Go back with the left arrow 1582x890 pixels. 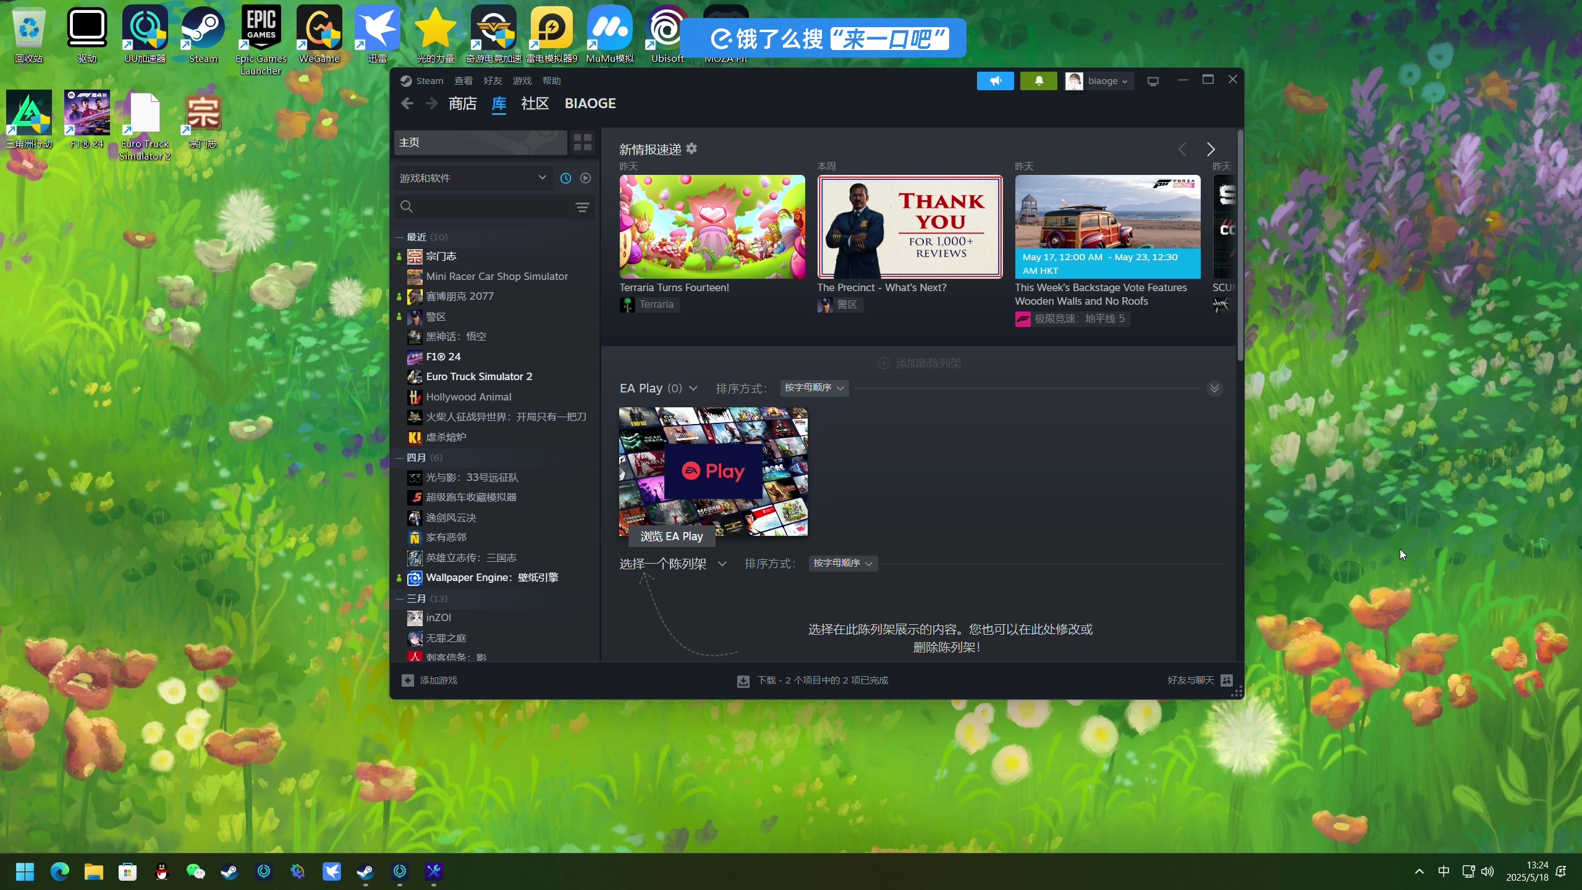click(x=407, y=103)
